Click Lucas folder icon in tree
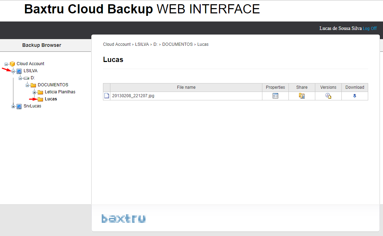This screenshot has height=236, width=383. [40, 99]
